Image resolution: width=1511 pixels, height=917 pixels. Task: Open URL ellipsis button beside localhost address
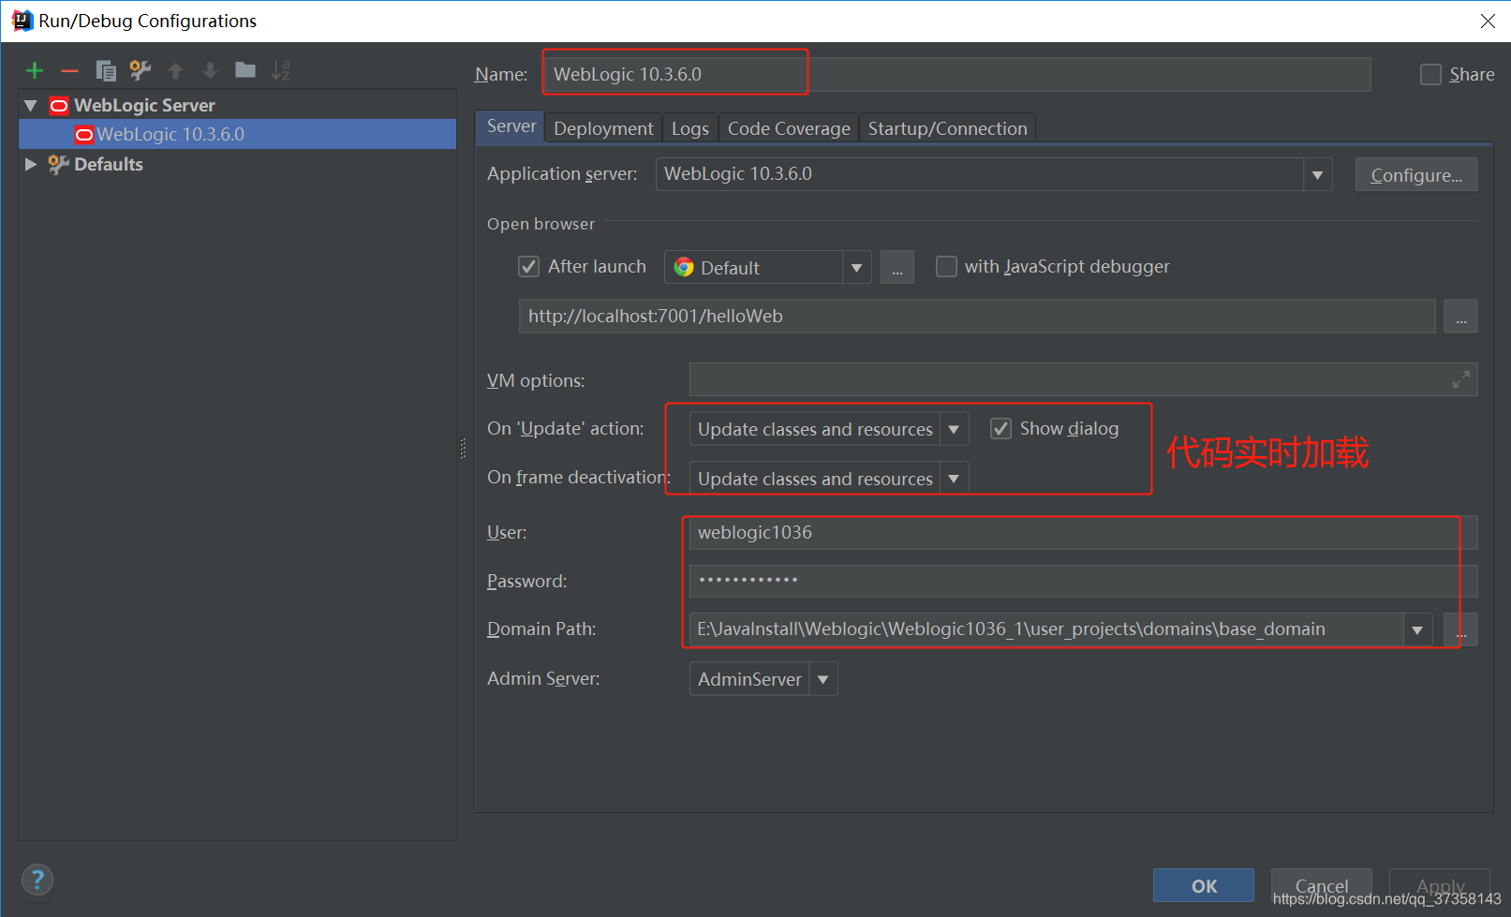[1460, 317]
